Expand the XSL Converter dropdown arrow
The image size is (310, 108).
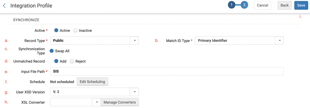click(96, 102)
